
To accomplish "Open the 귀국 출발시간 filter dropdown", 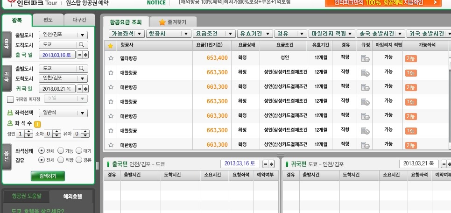I will click(x=429, y=34).
